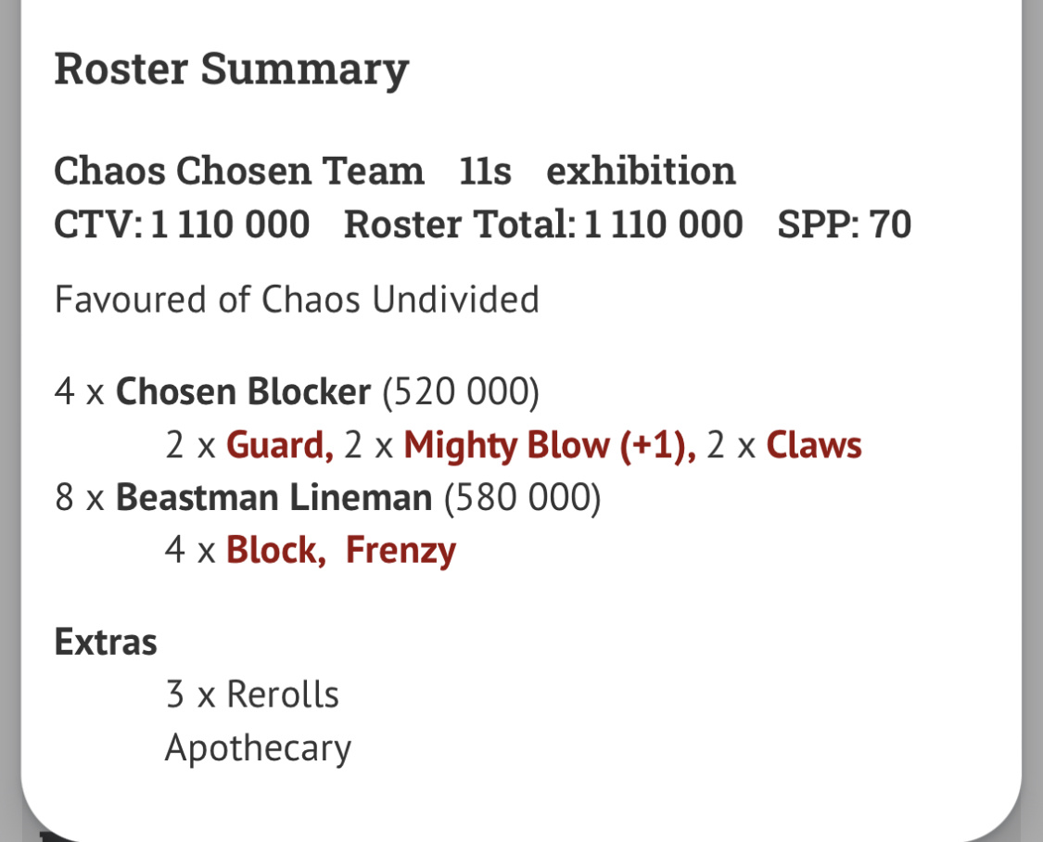Select the CTV value text
Screen dimensions: 1043x842
point(182,225)
